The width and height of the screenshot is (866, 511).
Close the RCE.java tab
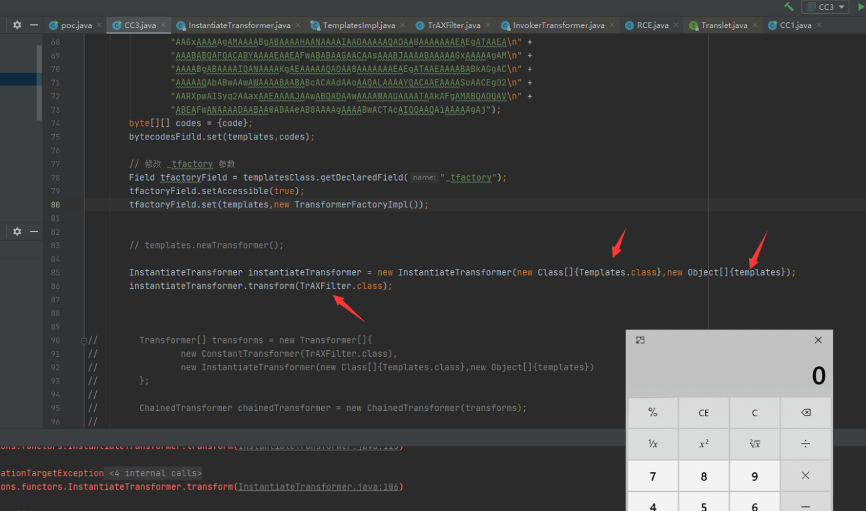(676, 25)
